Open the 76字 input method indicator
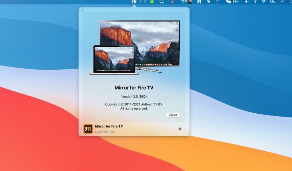292x171 pixels. coord(187,2)
